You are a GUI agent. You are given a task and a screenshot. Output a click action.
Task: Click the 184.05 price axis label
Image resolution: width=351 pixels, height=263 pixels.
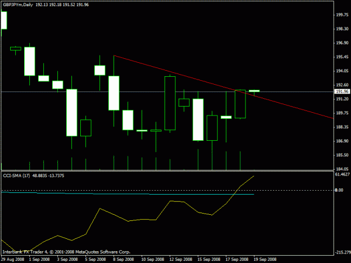(x=342, y=169)
